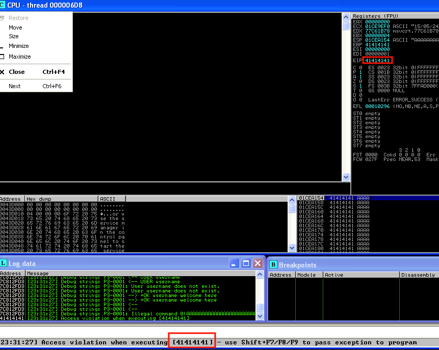Toggle the carry flag C value
The height and width of the screenshot is (350, 439).
pos(361,67)
